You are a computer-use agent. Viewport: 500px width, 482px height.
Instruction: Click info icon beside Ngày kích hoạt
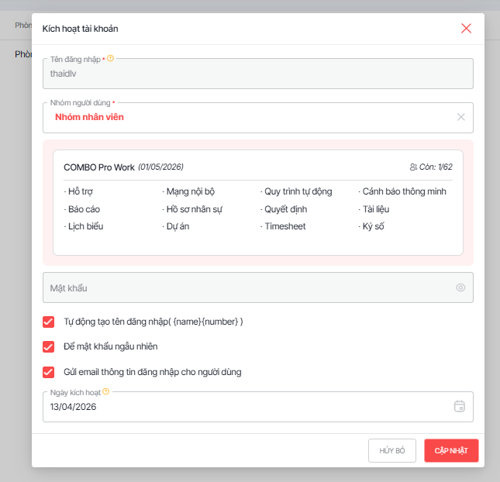tap(106, 391)
